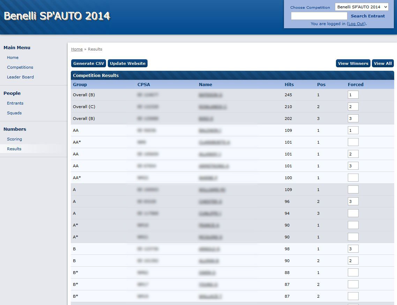Click the Search Entrant text field

(x=319, y=16)
